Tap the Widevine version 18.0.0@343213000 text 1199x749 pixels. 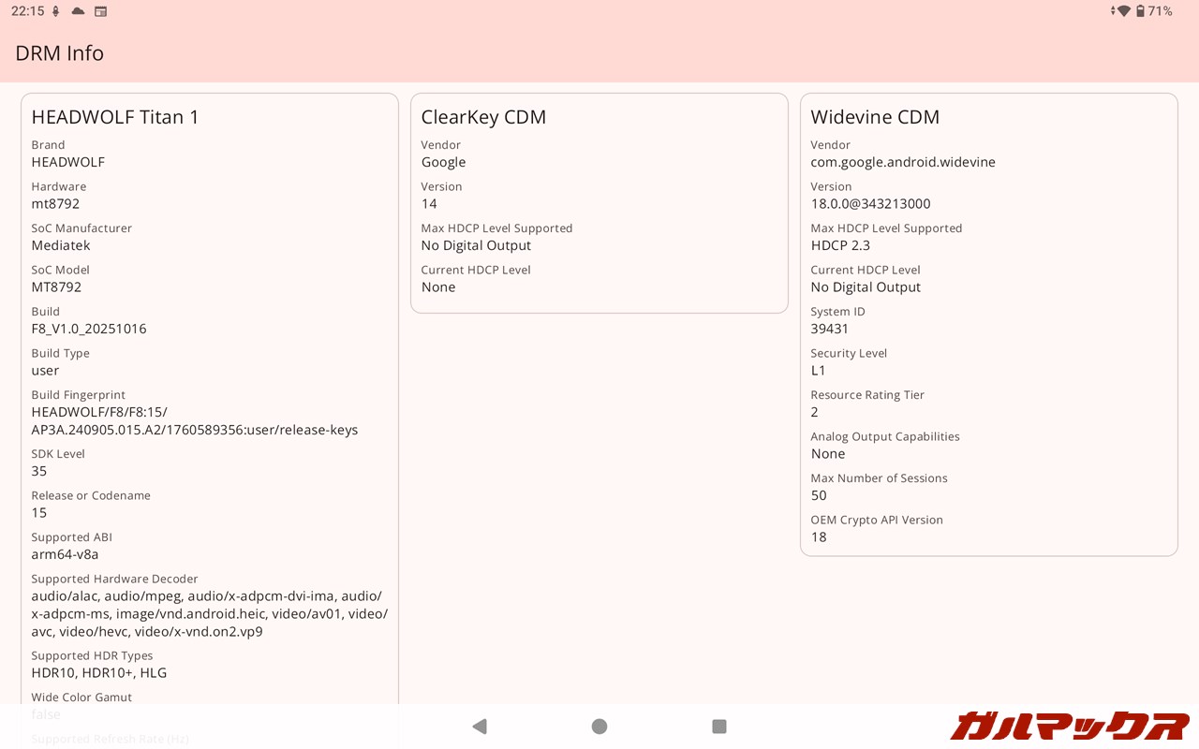coord(870,204)
